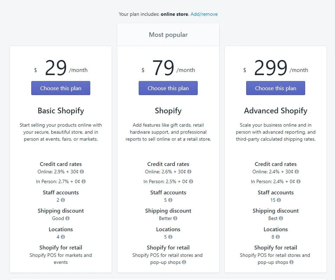Click info icon beside Basic Shopify online rate

(82, 172)
